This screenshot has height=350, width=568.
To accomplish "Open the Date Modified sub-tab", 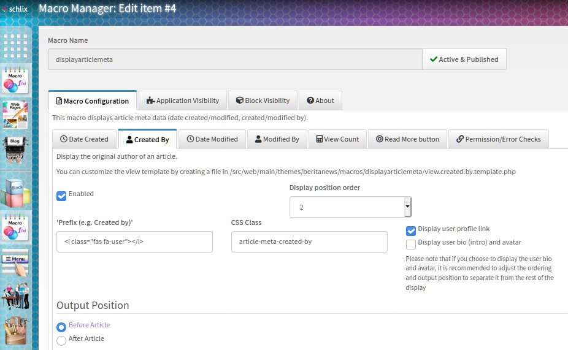I will 212,139.
